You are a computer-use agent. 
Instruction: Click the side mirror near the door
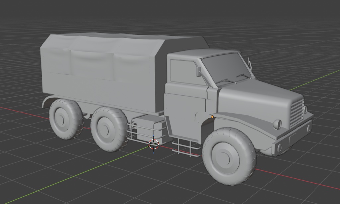tap(199, 72)
